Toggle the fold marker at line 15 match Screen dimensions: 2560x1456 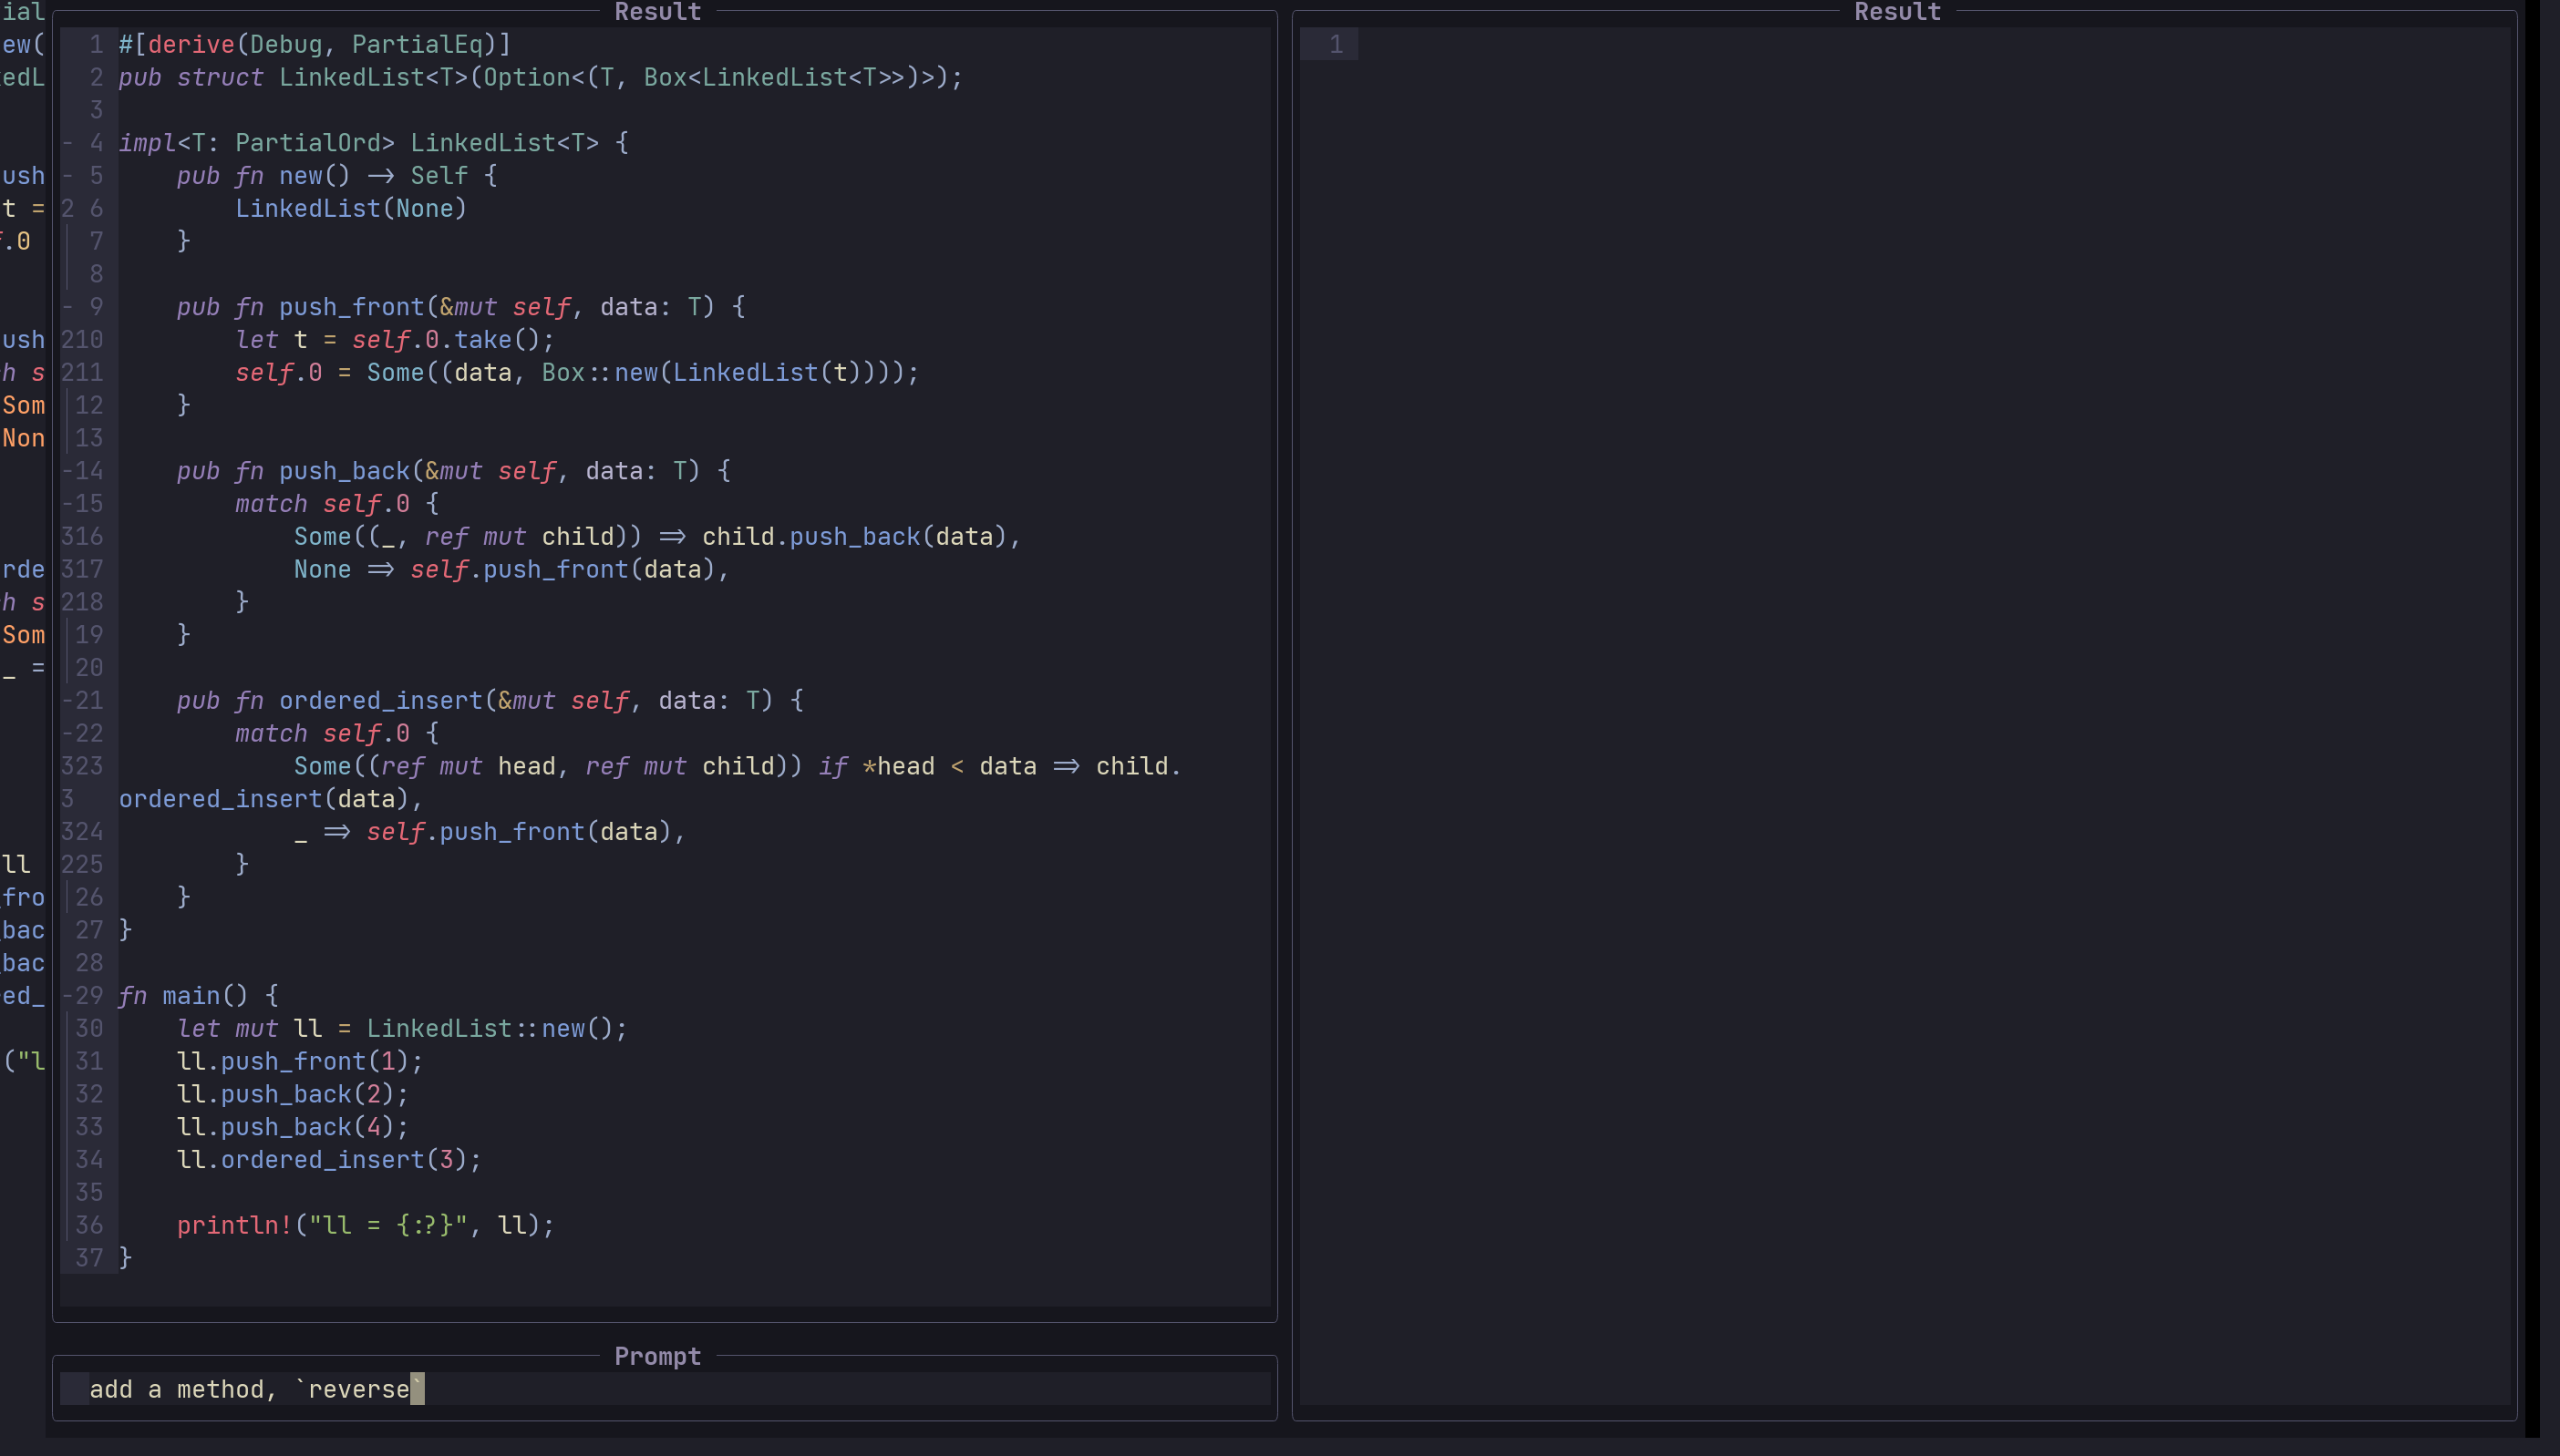point(67,504)
